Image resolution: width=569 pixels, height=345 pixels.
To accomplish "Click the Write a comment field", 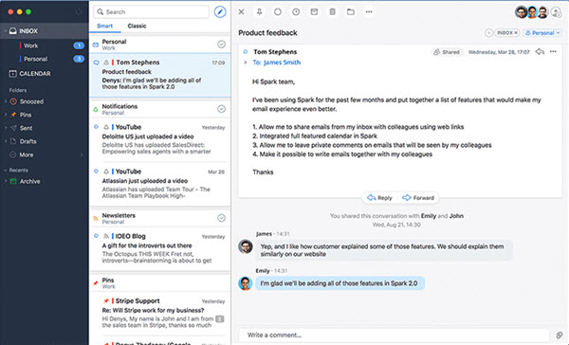I will 394,335.
